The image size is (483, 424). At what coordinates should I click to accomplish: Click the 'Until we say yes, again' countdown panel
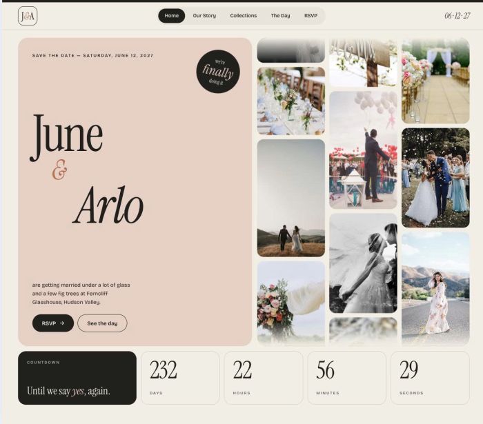(x=77, y=378)
